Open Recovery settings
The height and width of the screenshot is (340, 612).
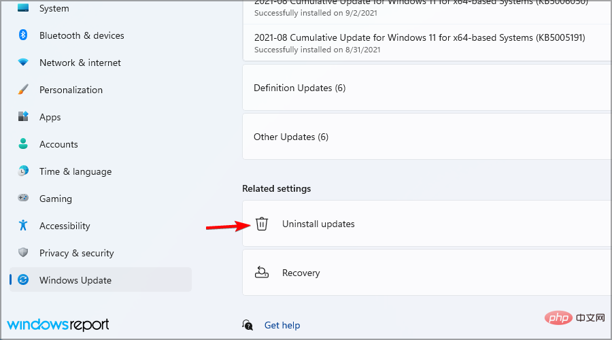click(427, 273)
